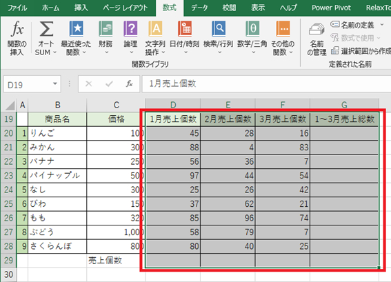Click the オートSUM sigma icon
The width and height of the screenshot is (391, 282).
pyautogui.click(x=46, y=29)
